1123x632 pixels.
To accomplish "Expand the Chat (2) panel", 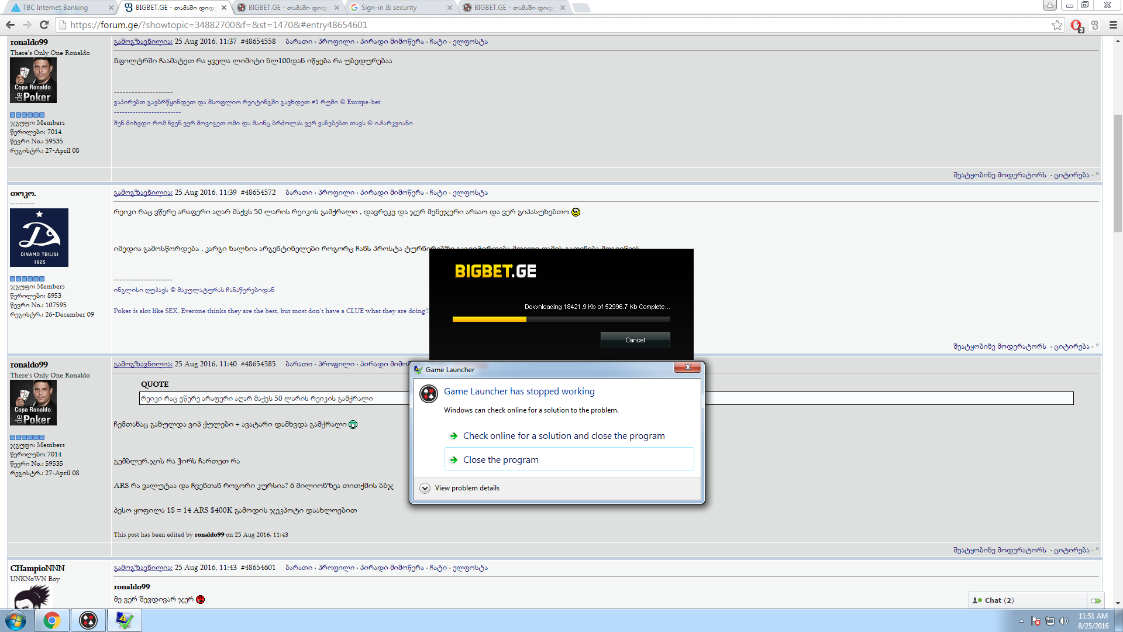I will tap(999, 600).
